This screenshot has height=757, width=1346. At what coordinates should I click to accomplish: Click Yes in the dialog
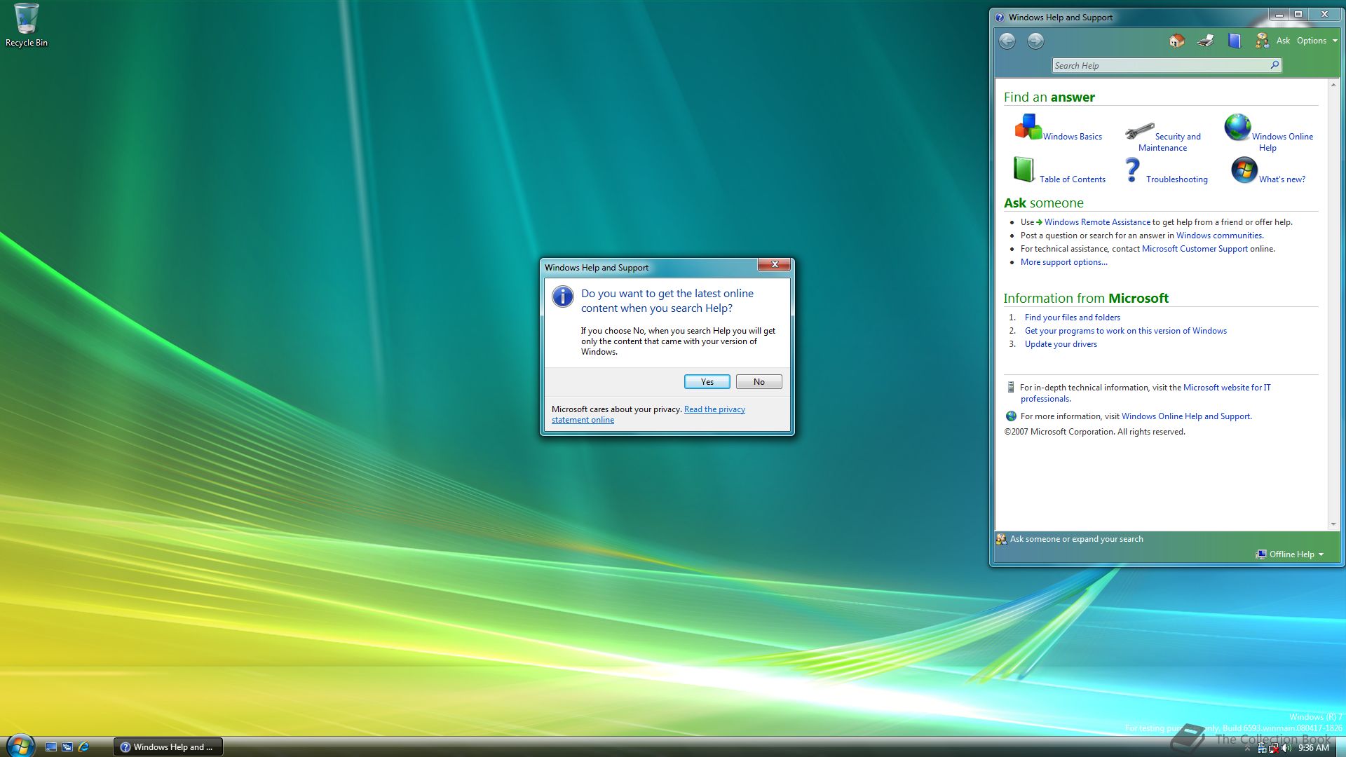707,382
